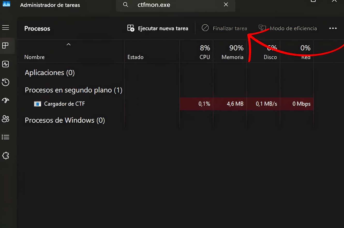Click the search magnifier icon
This screenshot has height=228, width=344.
(125, 5)
